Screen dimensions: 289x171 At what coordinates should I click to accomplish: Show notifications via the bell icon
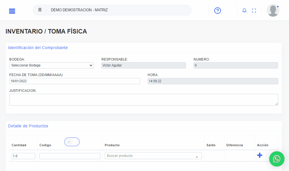[x=244, y=11]
